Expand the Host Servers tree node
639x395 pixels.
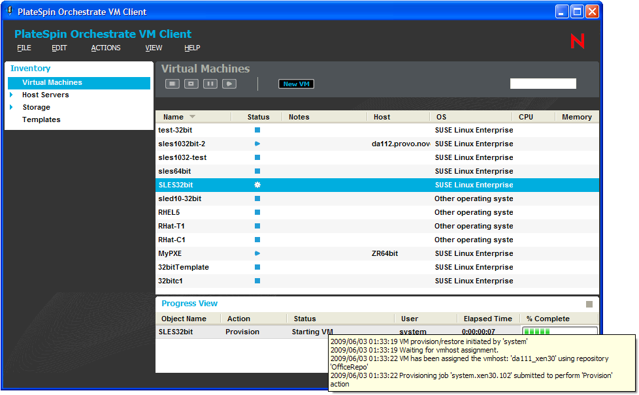[x=11, y=95]
